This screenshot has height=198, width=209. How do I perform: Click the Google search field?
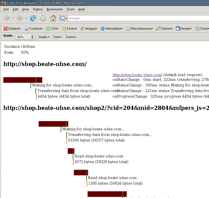138,18
